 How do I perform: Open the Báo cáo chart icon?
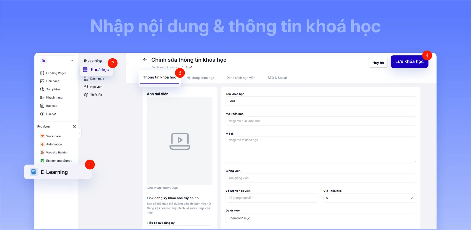tap(42, 106)
